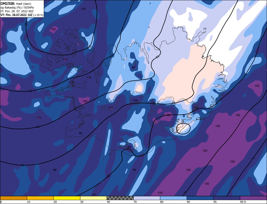Select the pale yellow 30–40 legend swatch
The width and height of the screenshot is (267, 204).
(93, 198)
